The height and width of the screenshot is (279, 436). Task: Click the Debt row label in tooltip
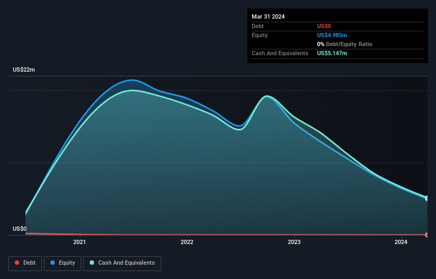pos(258,26)
